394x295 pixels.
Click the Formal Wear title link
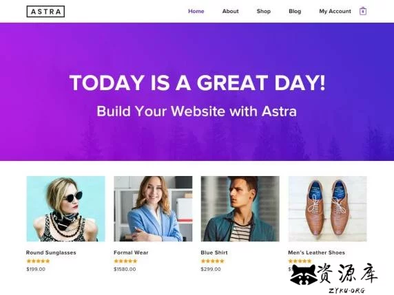click(x=131, y=252)
